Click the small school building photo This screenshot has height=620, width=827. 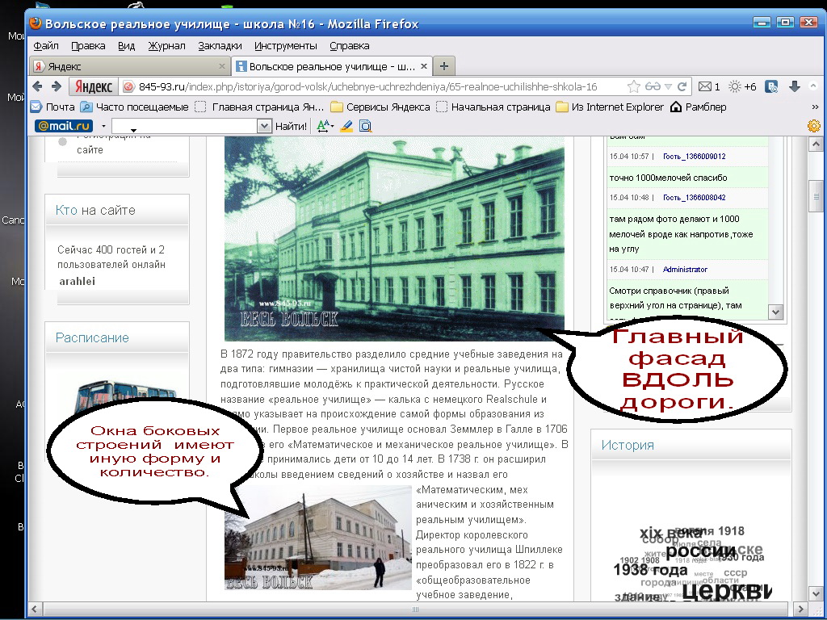[307, 538]
